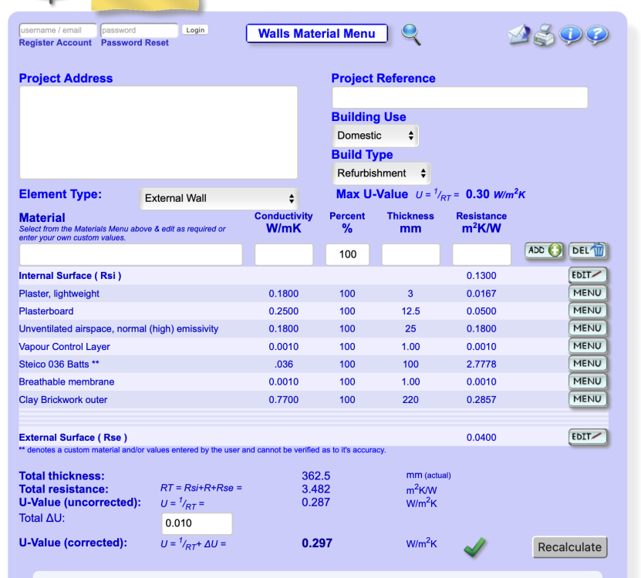The image size is (641, 578).
Task: Select the Breathable membrane name
Action: point(66,382)
